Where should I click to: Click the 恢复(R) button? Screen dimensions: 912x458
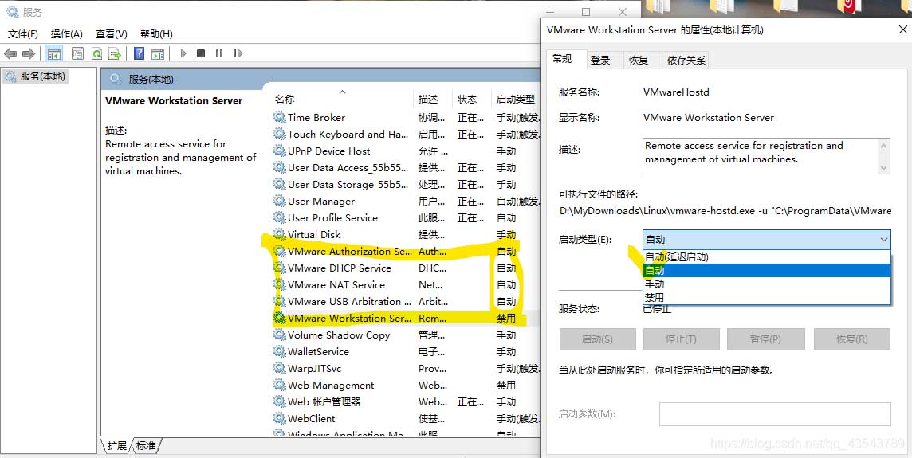[x=852, y=339]
